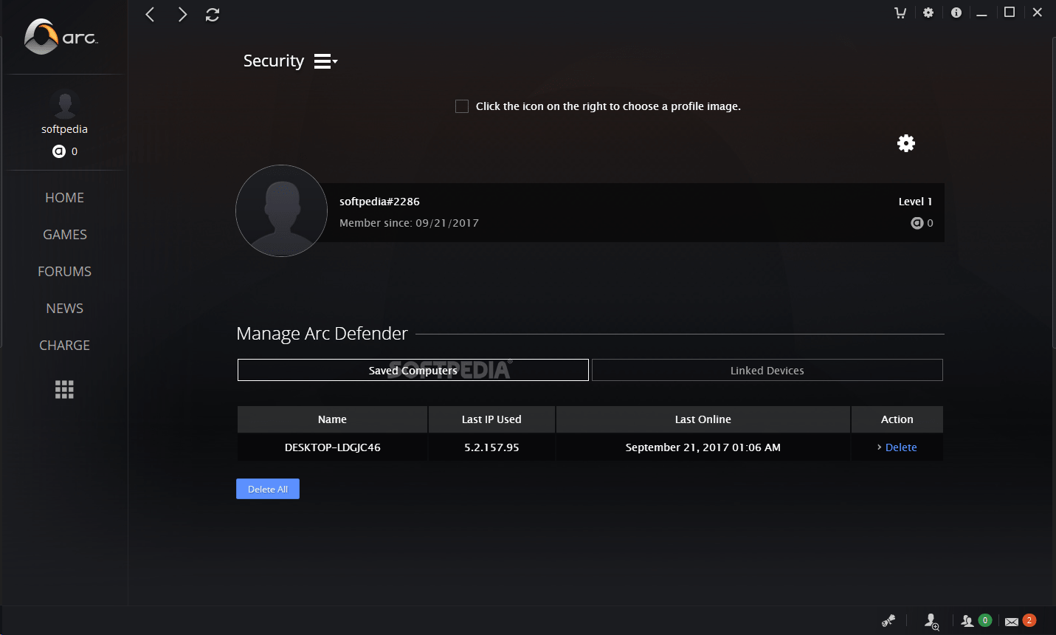Click the DESKTOP-LDGJC46 name cell
This screenshot has width=1056, height=635.
pyautogui.click(x=332, y=447)
